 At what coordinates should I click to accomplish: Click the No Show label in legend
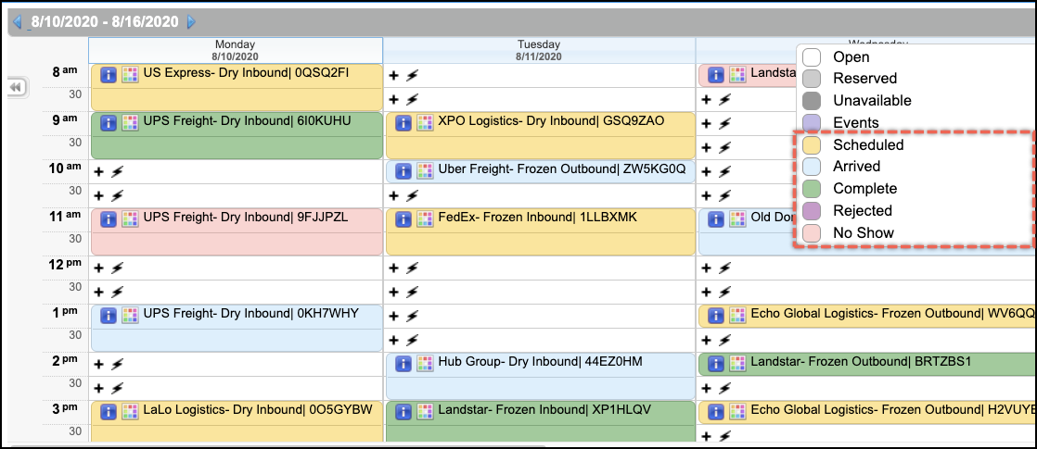click(x=864, y=232)
